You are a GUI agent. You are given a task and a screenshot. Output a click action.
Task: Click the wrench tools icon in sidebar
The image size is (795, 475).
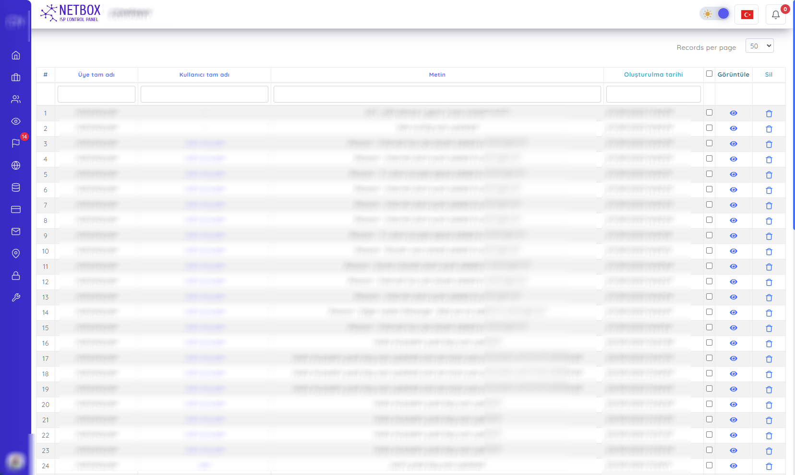[x=16, y=298]
